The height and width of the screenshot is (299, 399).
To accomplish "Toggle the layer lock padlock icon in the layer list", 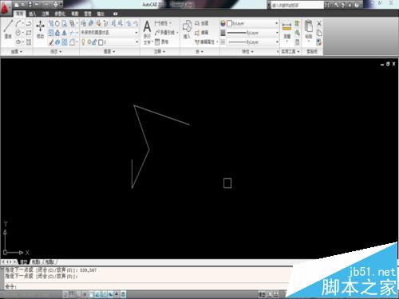I will 95,42.
